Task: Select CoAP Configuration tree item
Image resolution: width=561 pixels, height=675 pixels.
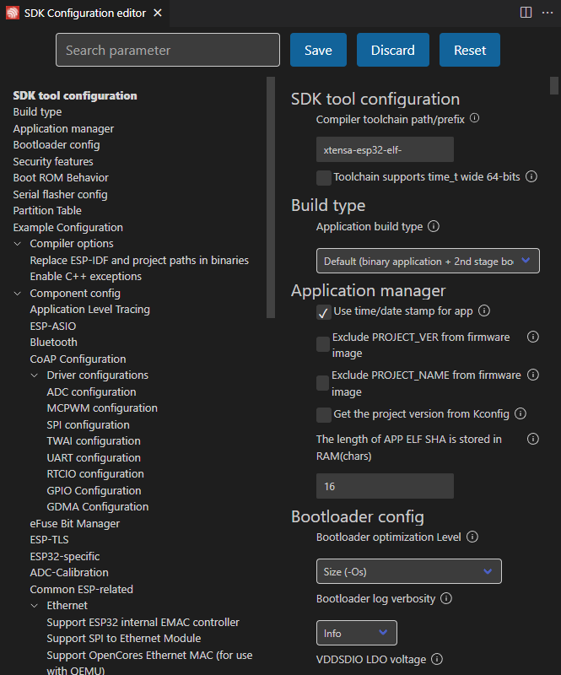Action: click(78, 359)
